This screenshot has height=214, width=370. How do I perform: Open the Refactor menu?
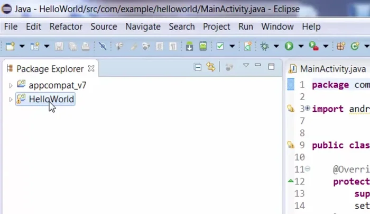[x=66, y=26]
